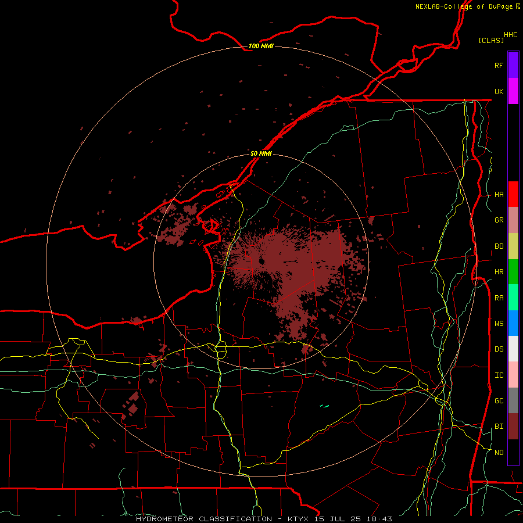Image resolution: width=523 pixels, height=523 pixels.
Task: Click the UK magenta legend swatch
Action: pos(513,91)
